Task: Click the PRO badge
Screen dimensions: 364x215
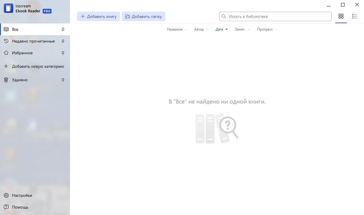Action: pyautogui.click(x=47, y=11)
